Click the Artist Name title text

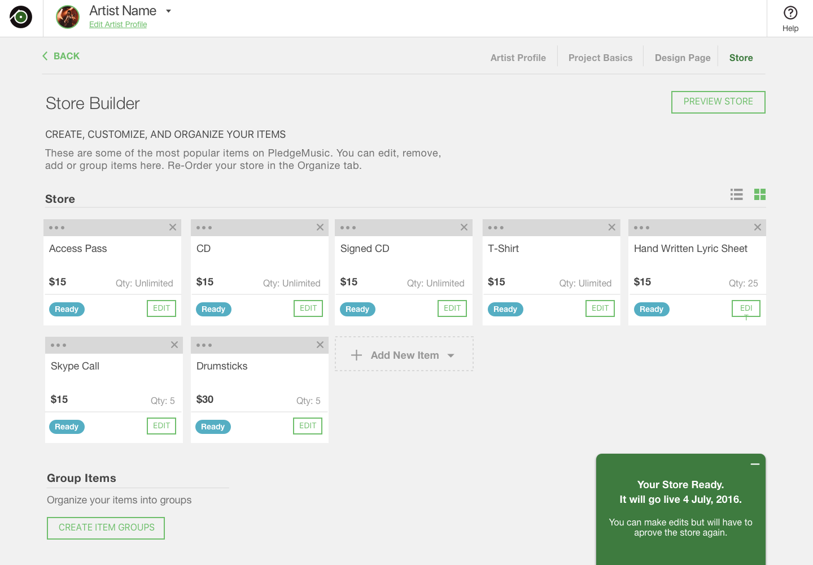pos(123,11)
